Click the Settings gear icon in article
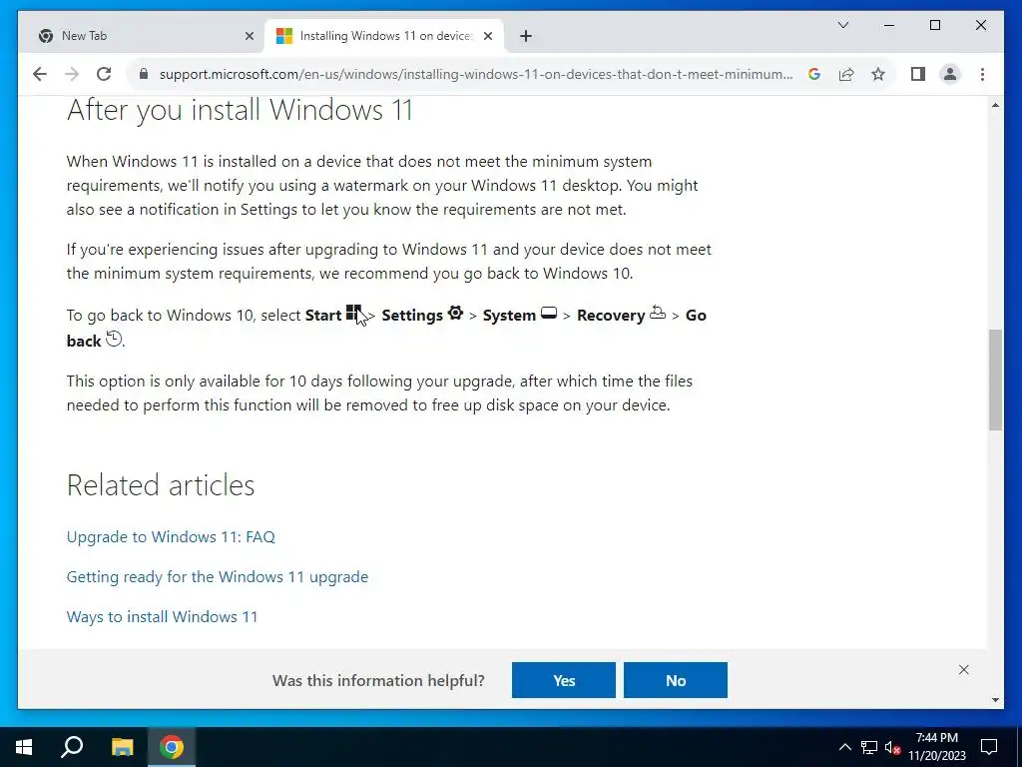This screenshot has width=1022, height=767. [x=455, y=313]
